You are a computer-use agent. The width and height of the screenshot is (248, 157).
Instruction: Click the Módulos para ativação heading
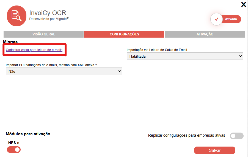tap(28, 134)
